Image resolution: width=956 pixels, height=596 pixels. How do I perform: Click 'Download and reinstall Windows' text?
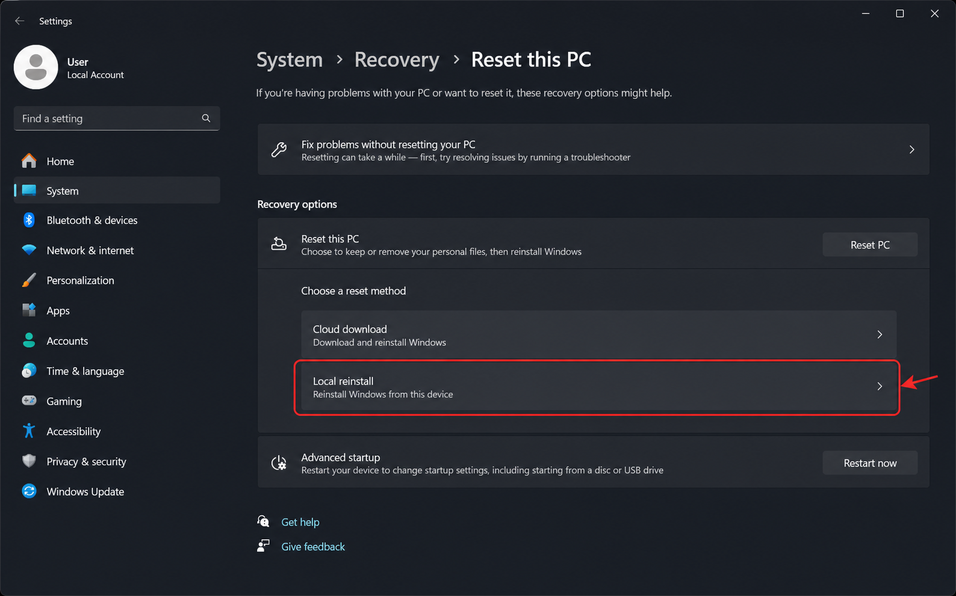[379, 342]
